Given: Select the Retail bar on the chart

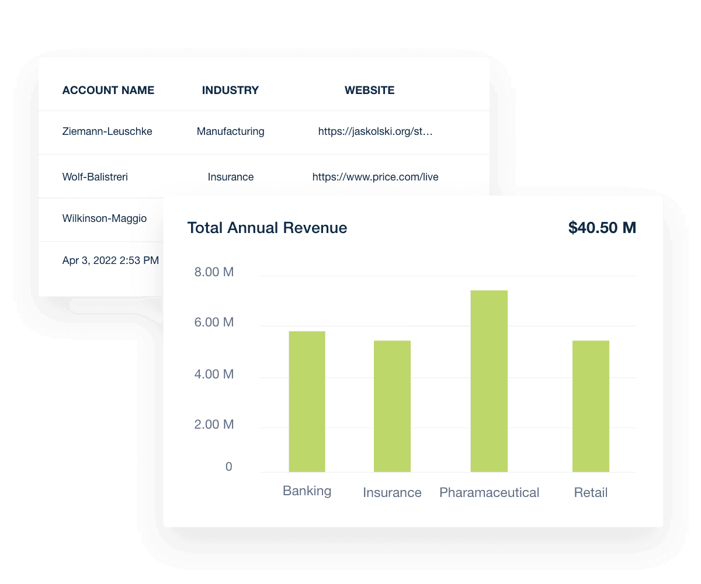Looking at the screenshot, I should click(x=591, y=406).
